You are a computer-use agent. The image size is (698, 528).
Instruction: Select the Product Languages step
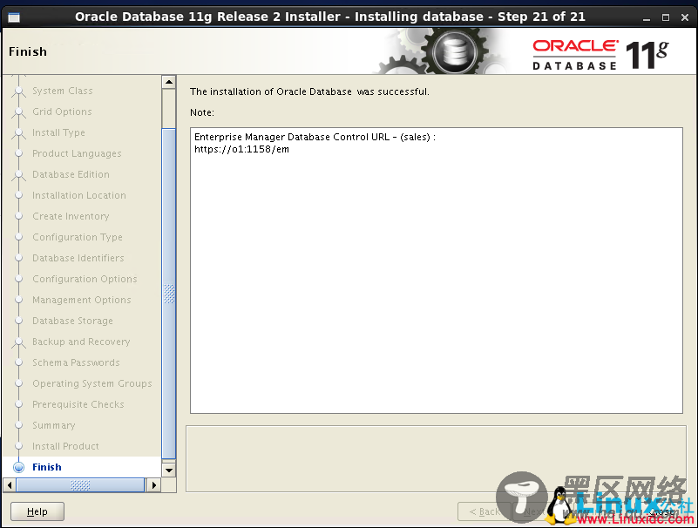(x=77, y=153)
